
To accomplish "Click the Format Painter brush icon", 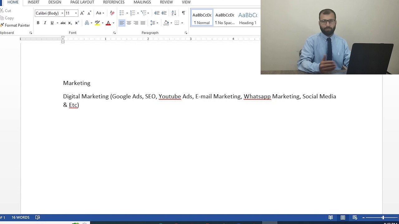I will (x=2, y=25).
